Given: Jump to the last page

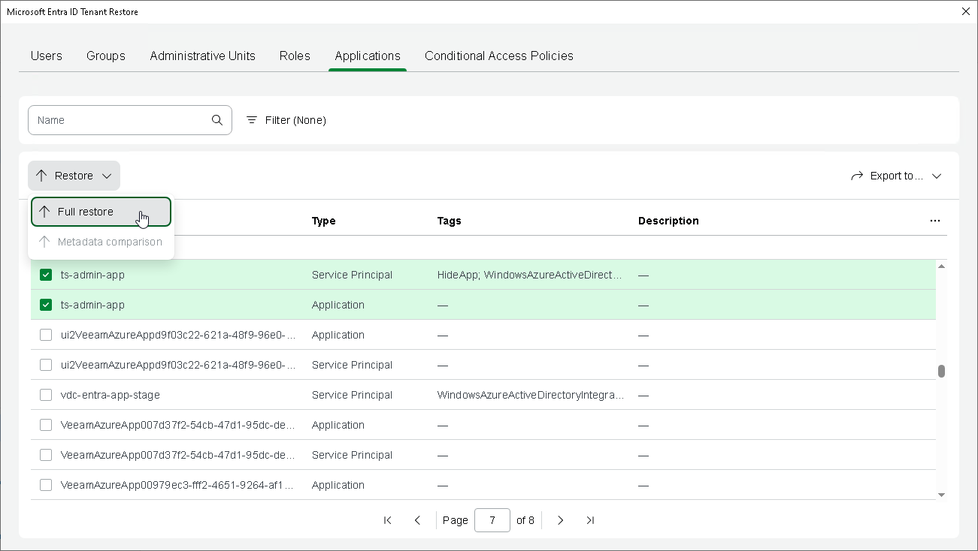Looking at the screenshot, I should click(x=590, y=520).
